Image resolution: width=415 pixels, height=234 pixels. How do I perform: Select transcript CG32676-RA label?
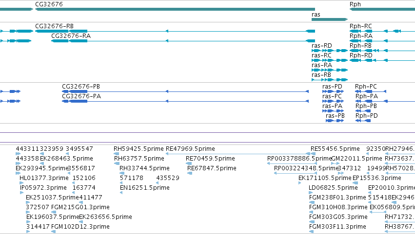click(71, 36)
